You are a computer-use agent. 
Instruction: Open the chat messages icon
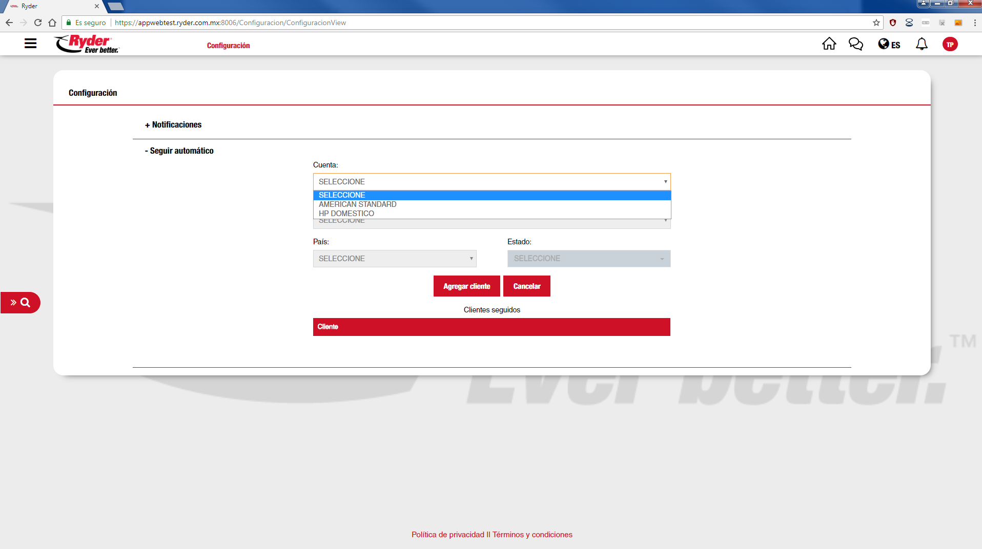pyautogui.click(x=855, y=44)
